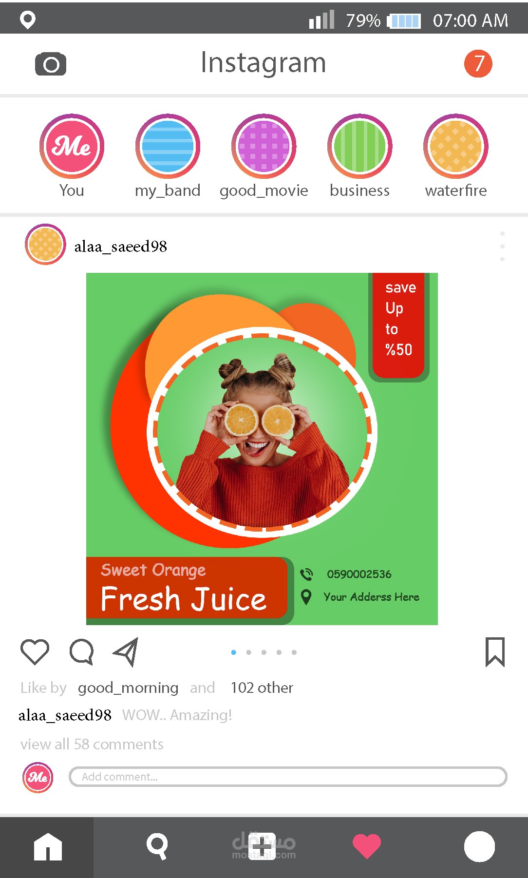Screen dimensions: 528x878
Task: View the my_band story
Action: click(168, 146)
